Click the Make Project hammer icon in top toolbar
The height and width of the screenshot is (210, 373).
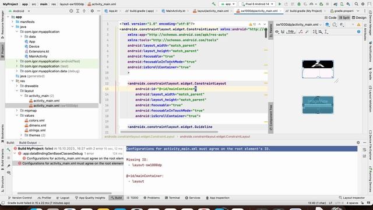pos(214,4)
